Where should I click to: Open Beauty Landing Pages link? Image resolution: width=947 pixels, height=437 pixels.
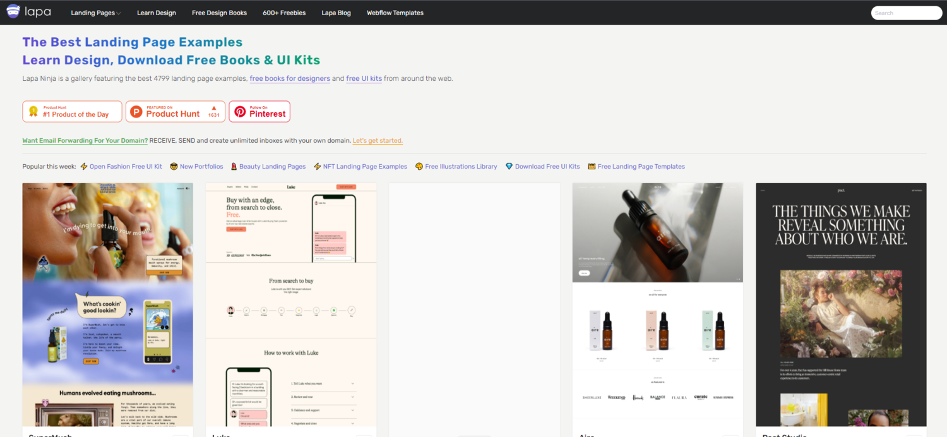[272, 166]
